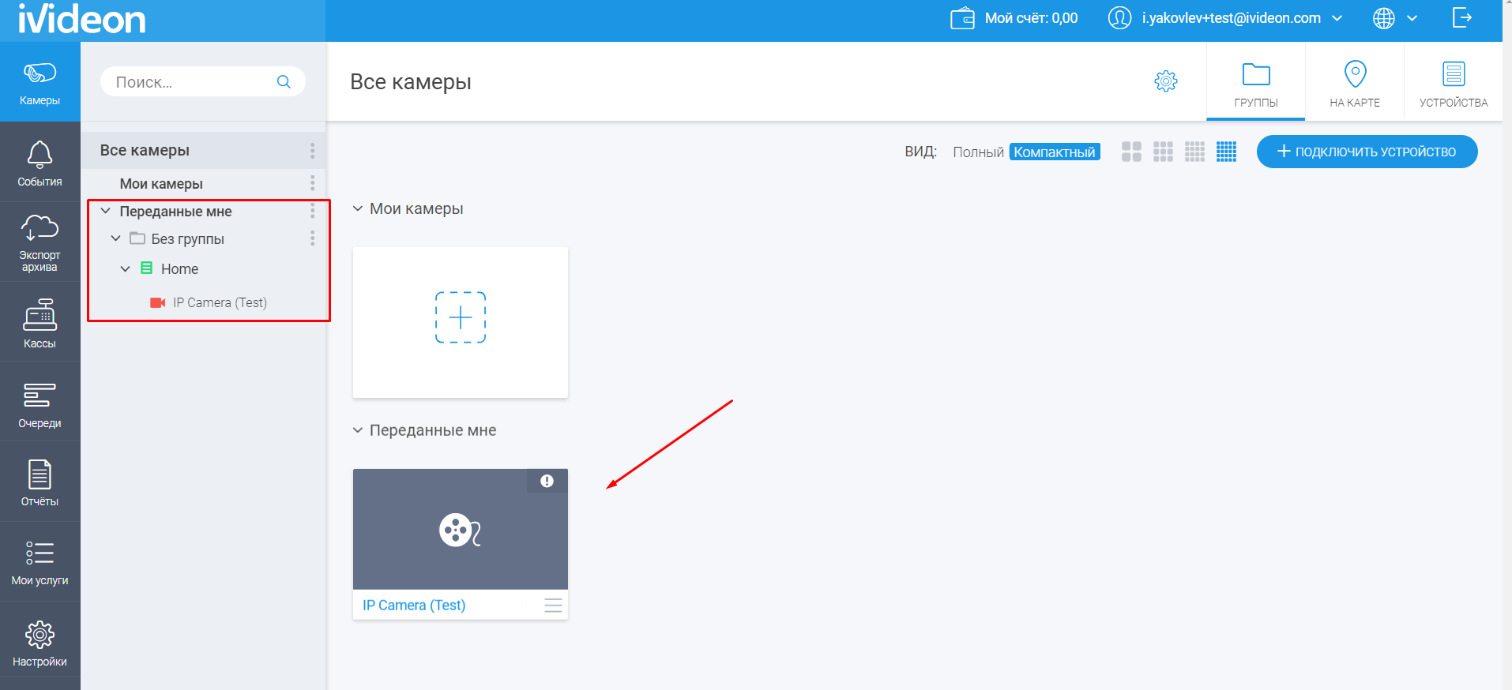Click ПОДКЛЮЧИТЬ УСТРОЙСТВО button

(1367, 152)
